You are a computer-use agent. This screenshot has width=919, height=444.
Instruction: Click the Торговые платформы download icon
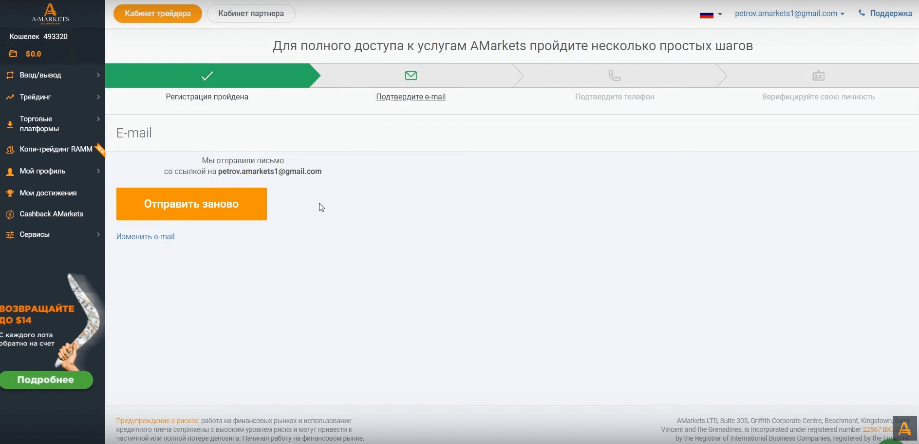(10, 124)
